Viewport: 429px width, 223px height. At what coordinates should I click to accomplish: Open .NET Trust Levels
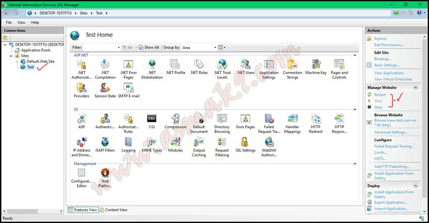(222, 70)
